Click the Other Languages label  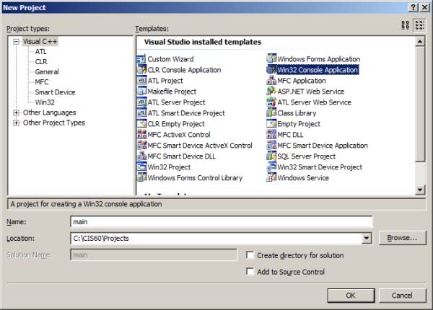(x=49, y=112)
